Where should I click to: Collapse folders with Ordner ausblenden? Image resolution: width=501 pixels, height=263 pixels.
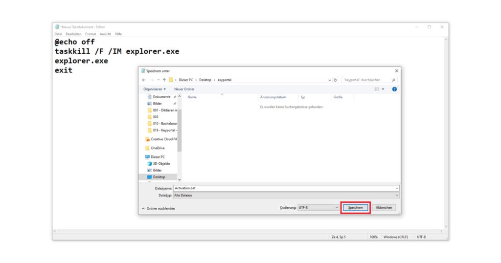coord(158,208)
